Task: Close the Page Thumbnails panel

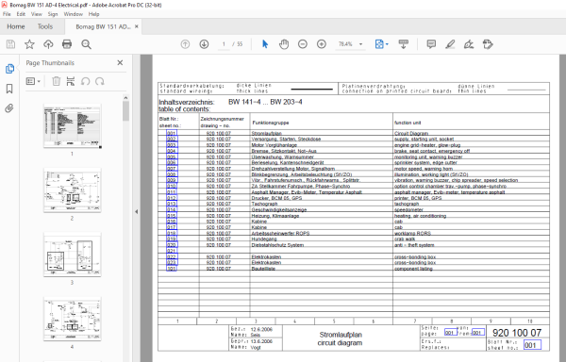Action: [x=120, y=63]
